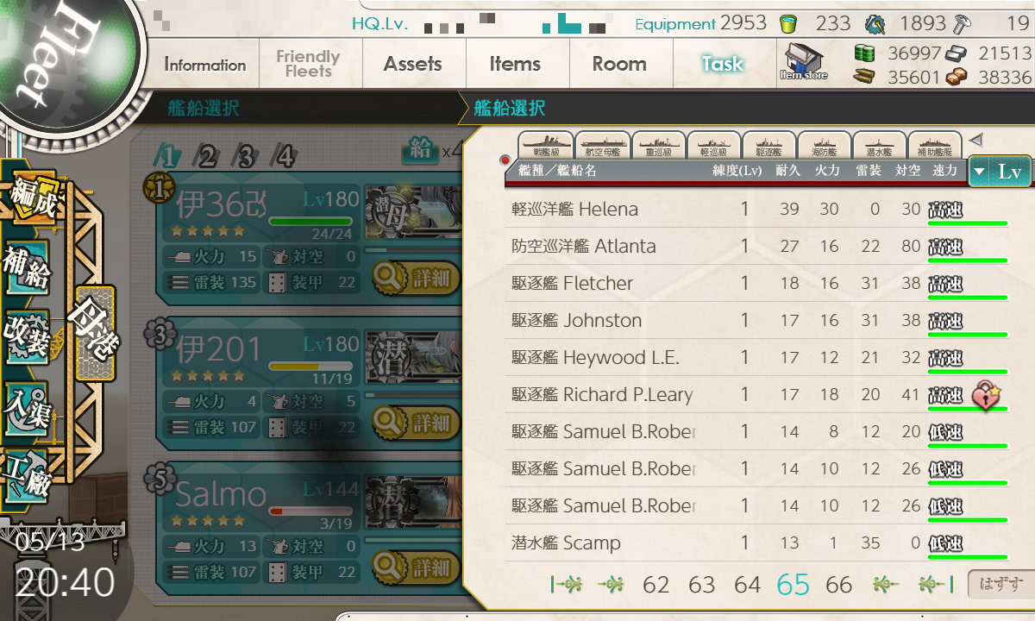
Task: Open the Lv sort order dropdown
Action: point(1000,171)
